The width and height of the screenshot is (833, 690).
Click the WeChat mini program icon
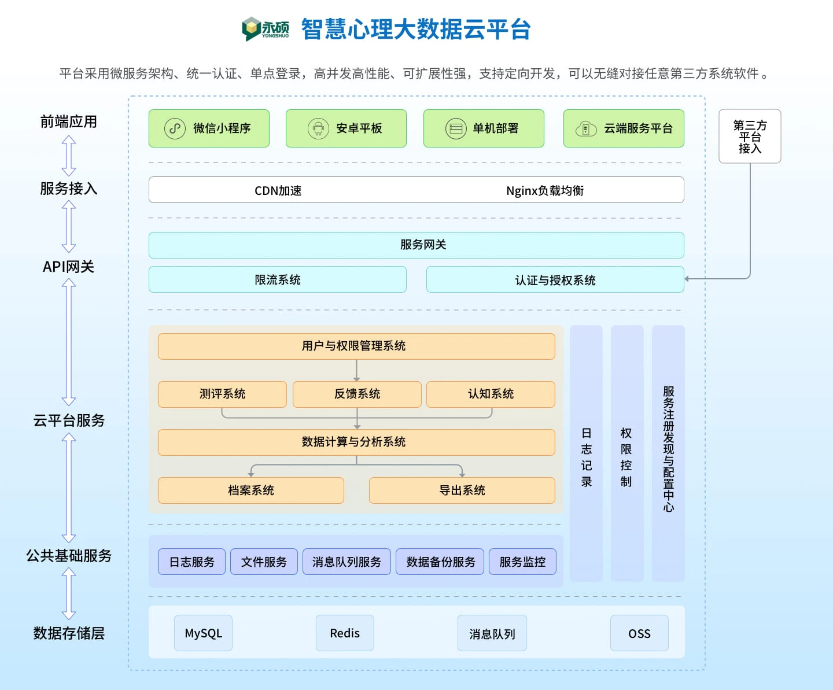175,128
